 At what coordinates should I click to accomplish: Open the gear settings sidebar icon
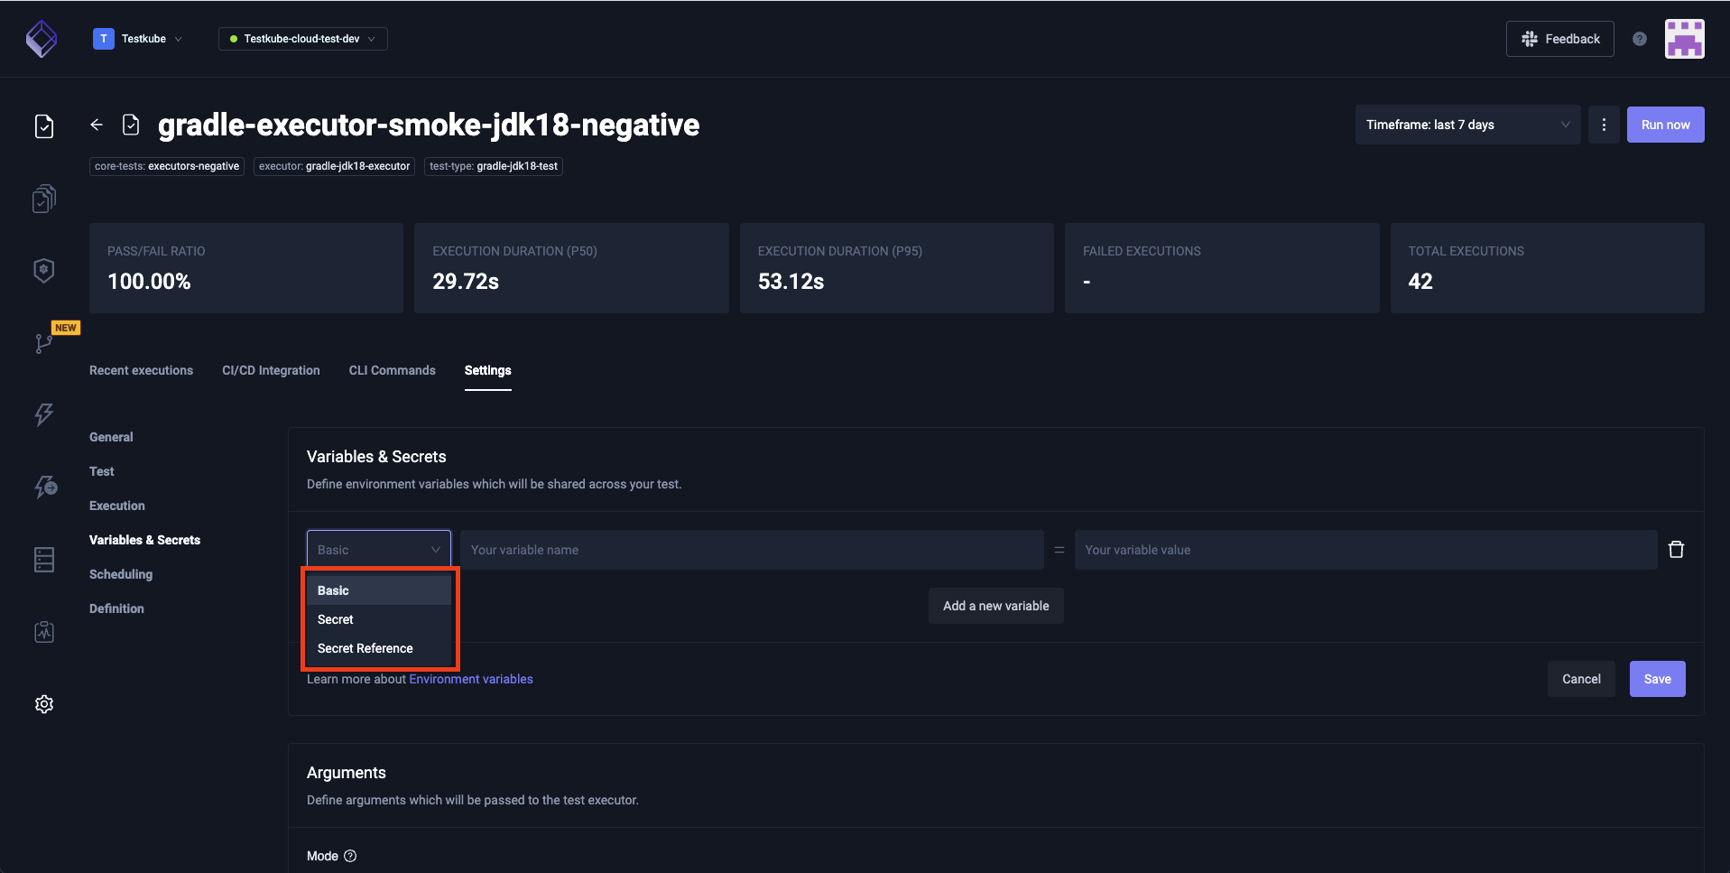click(44, 704)
